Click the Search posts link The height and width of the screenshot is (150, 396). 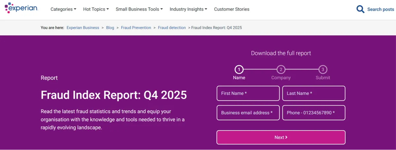[x=380, y=9]
